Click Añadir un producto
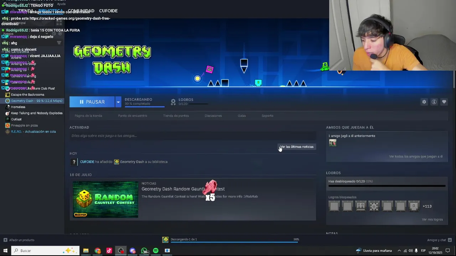Viewport: 456px width, 256px height. pos(19,240)
